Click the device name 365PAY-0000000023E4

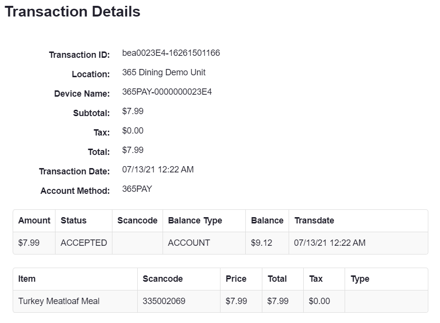167,92
